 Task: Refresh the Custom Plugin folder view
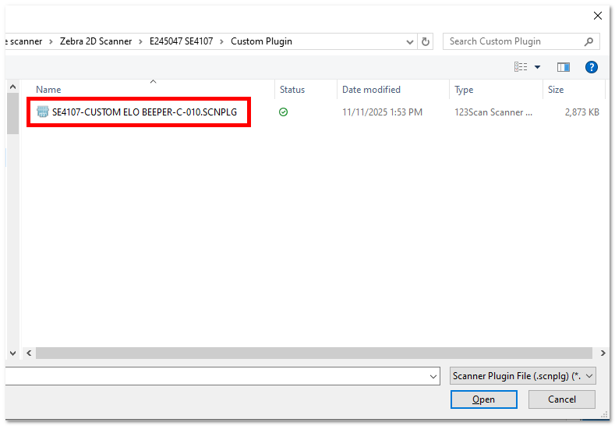pos(425,41)
